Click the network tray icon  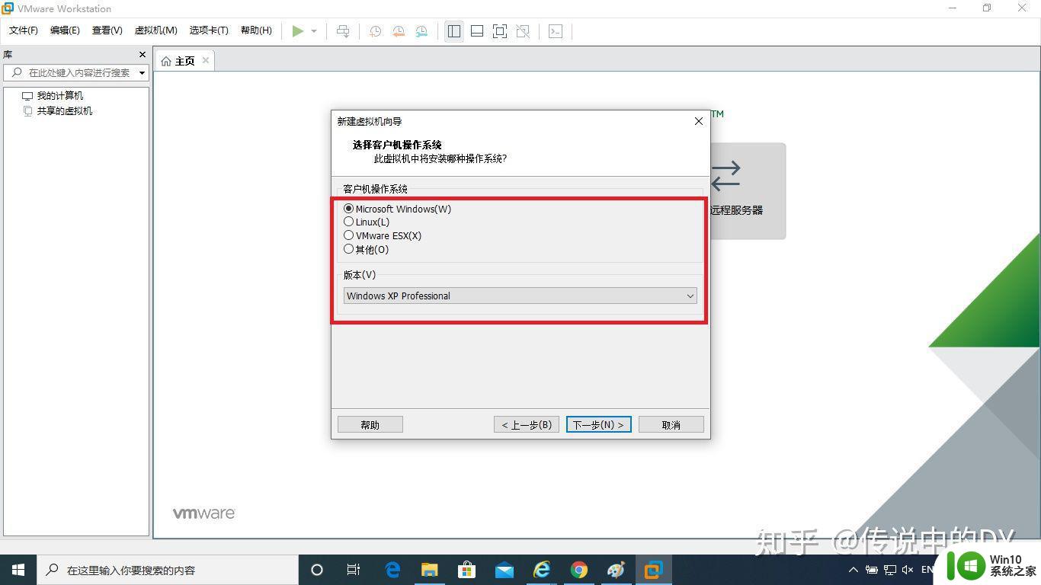click(889, 570)
